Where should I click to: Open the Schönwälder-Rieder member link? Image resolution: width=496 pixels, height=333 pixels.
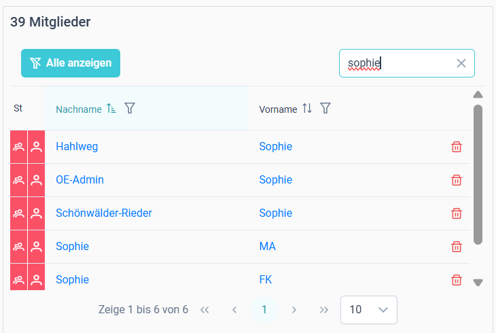104,213
